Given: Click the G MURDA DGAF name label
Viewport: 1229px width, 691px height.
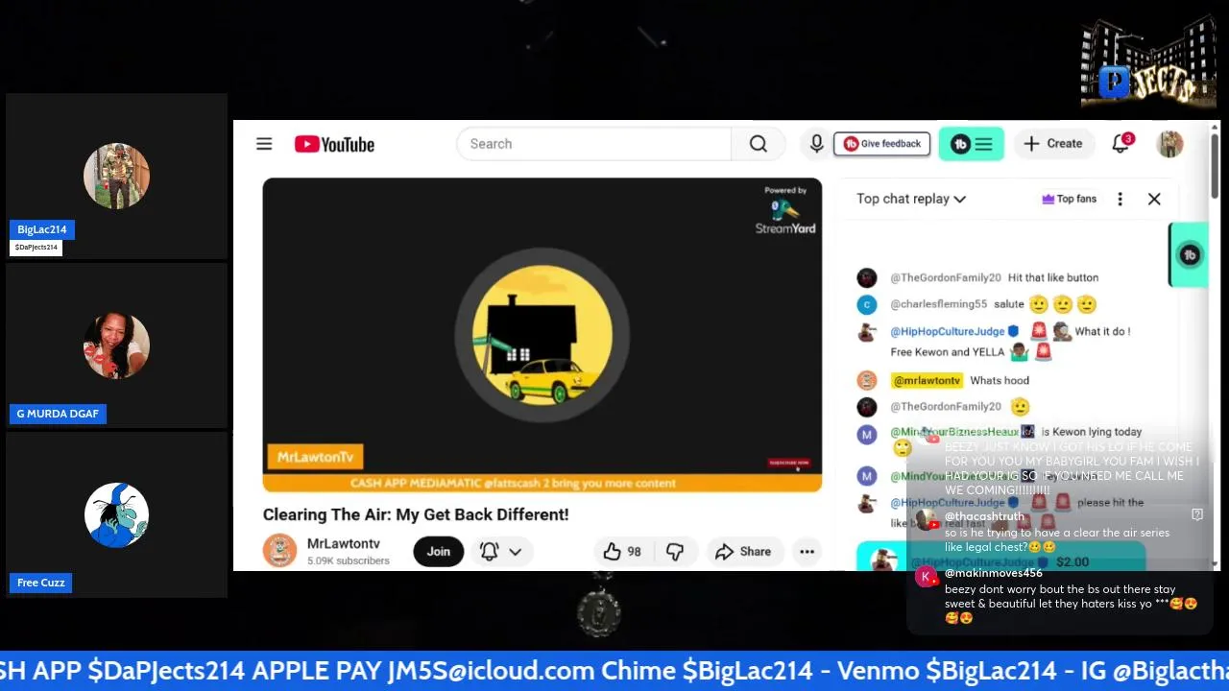Looking at the screenshot, I should point(58,414).
